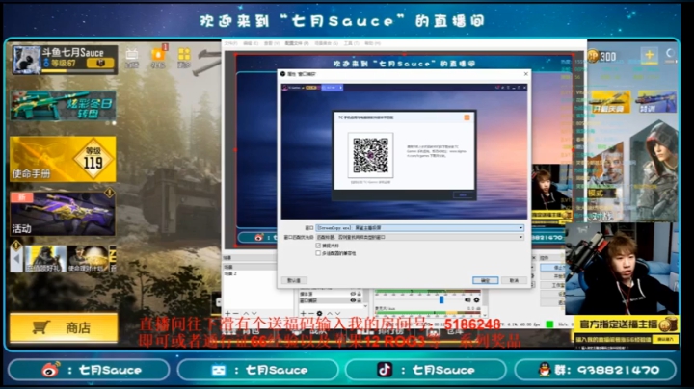Viewport: 694px width, 389px height.
Task: Open the 场景集合(S) menu in OBS
Action: tap(326, 43)
